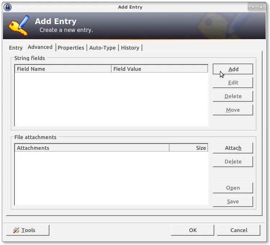Go to the Auto-Type tab
The width and height of the screenshot is (270, 245).
pyautogui.click(x=102, y=47)
